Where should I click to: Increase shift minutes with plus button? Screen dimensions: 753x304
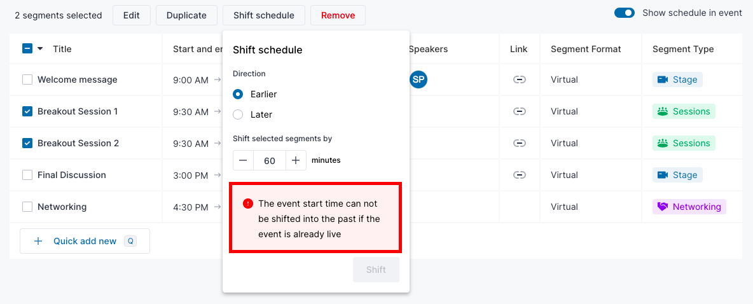296,160
